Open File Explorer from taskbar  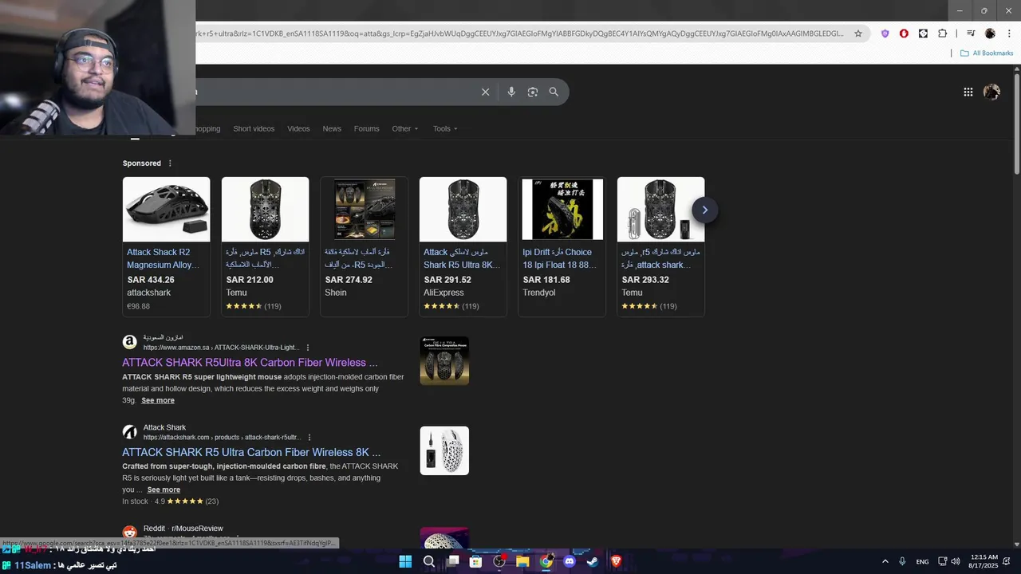pyautogui.click(x=522, y=561)
